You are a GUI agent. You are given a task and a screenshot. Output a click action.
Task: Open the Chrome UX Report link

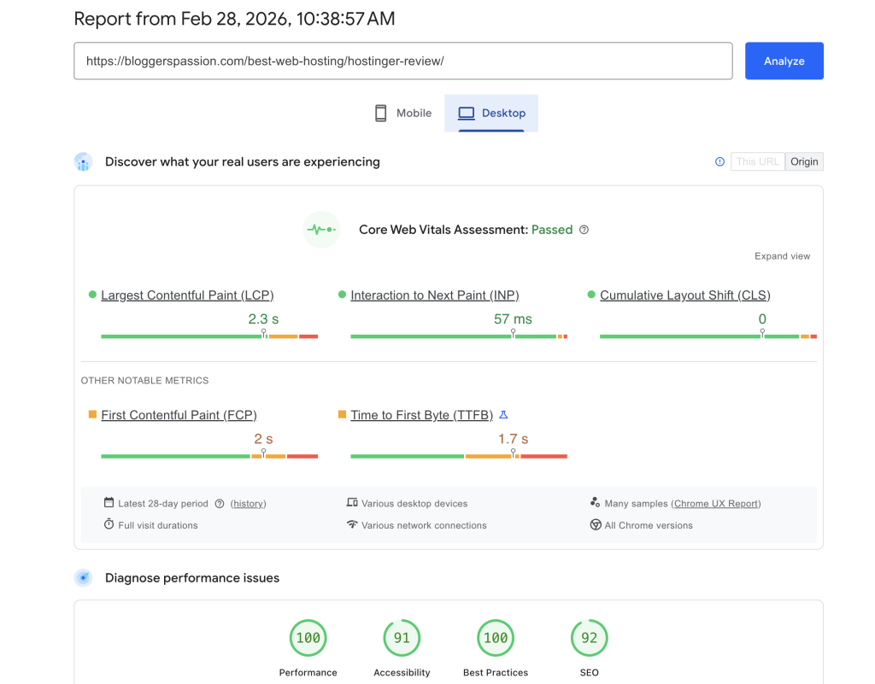point(716,503)
